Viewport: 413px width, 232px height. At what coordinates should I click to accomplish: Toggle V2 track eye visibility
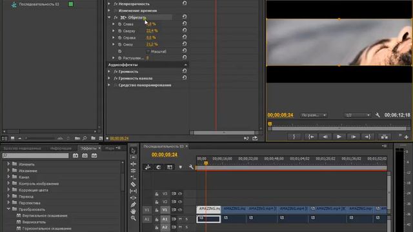[x=180, y=202]
